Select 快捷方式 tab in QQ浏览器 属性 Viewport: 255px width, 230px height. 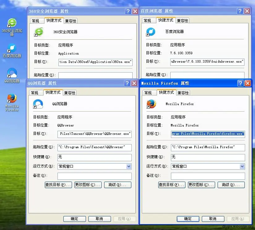coord(53,92)
